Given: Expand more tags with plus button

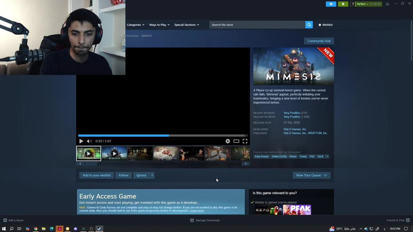Looking at the screenshot, I should coord(327,157).
